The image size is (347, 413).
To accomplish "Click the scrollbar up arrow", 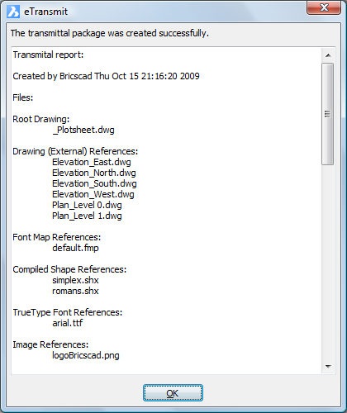I will point(328,55).
